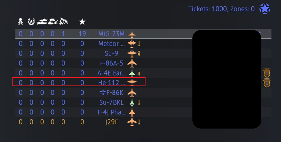Screen dimensions: 281x142
Task: Click the gold rank badge on He 112 row
Action: tap(267, 83)
